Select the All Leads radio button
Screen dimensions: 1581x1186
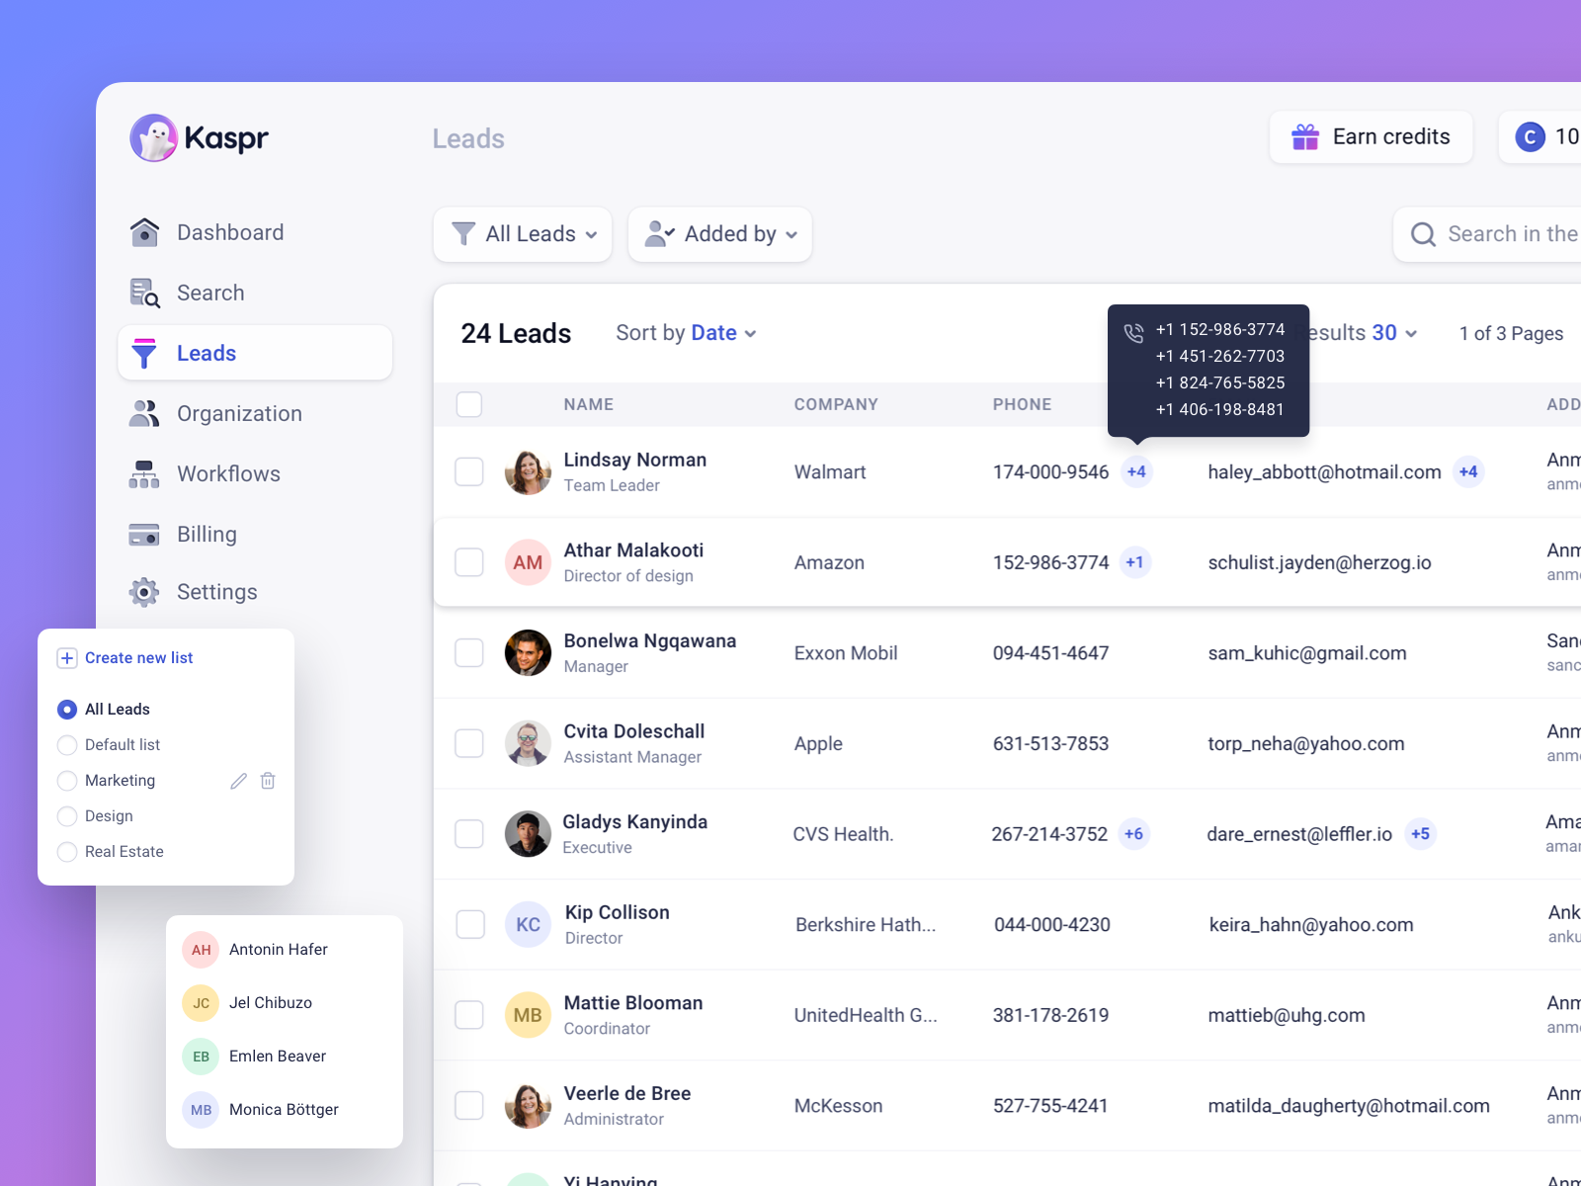click(66, 709)
